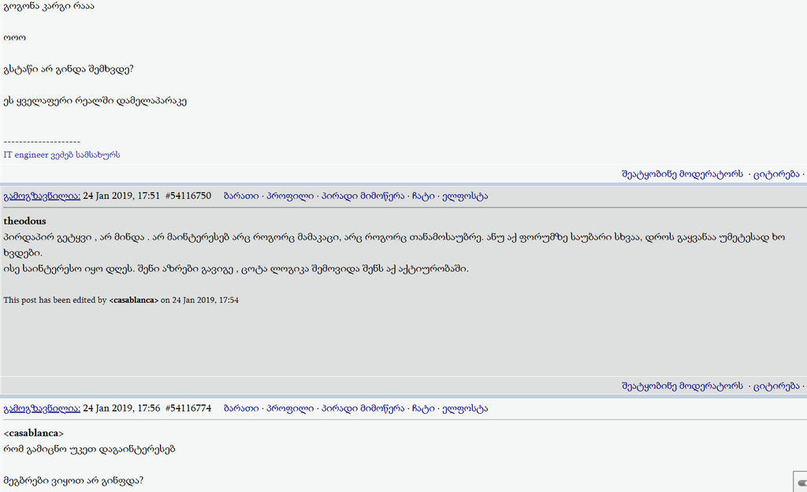Open 'ბარათი' for post #54116774

pyautogui.click(x=241, y=408)
